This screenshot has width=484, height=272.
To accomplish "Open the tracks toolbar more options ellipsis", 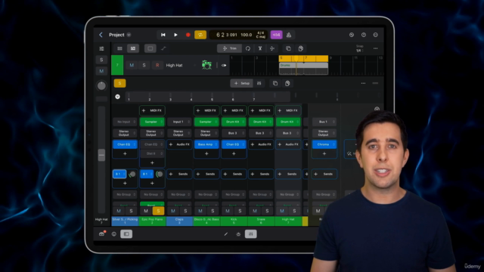I will click(375, 48).
